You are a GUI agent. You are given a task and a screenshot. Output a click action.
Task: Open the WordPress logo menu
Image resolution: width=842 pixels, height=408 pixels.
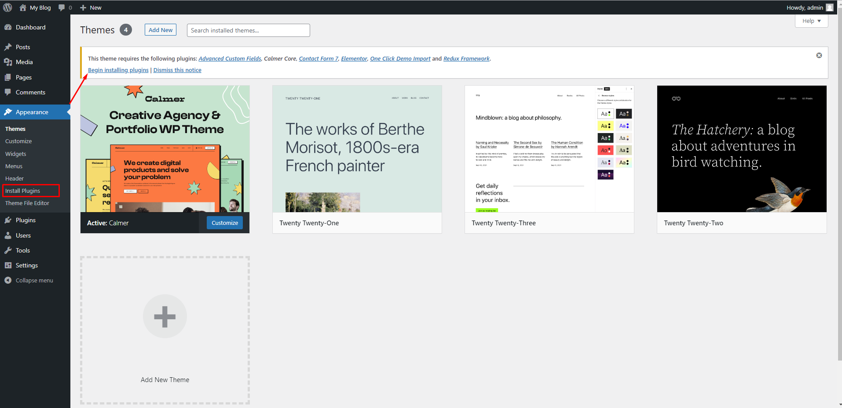[7, 7]
